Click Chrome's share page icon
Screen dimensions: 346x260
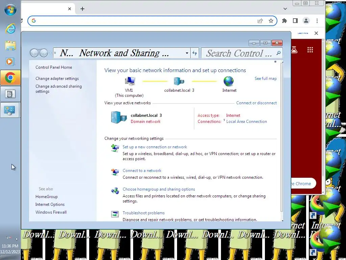[x=260, y=21]
